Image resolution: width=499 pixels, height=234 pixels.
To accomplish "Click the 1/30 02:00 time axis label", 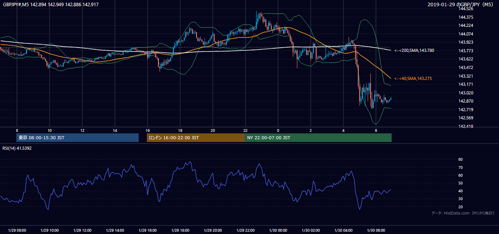I will click(x=311, y=230).
